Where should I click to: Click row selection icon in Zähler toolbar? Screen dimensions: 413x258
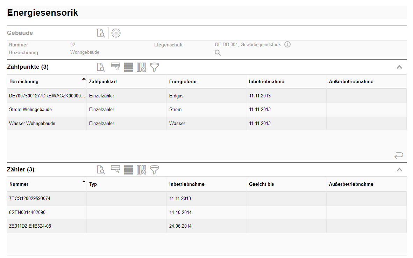pos(115,170)
